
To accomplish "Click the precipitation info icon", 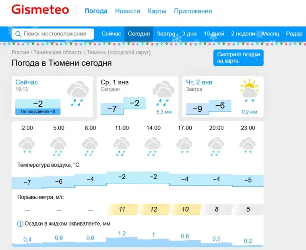I will [20, 223].
